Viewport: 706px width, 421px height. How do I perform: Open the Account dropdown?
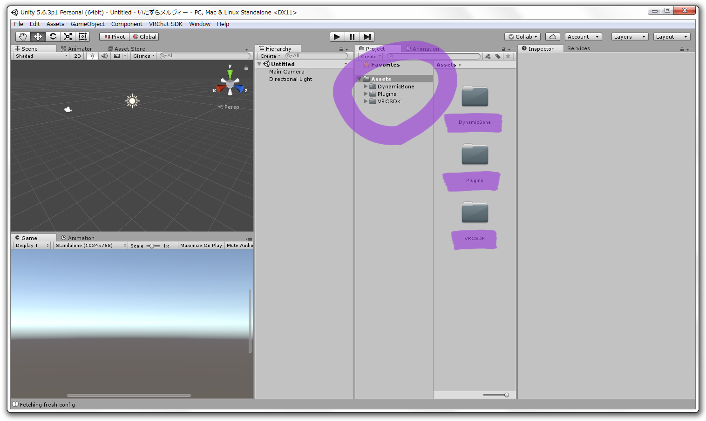click(583, 37)
